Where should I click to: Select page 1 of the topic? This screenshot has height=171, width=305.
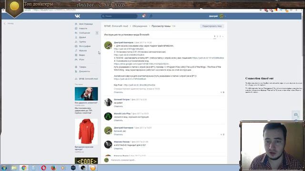(215, 36)
